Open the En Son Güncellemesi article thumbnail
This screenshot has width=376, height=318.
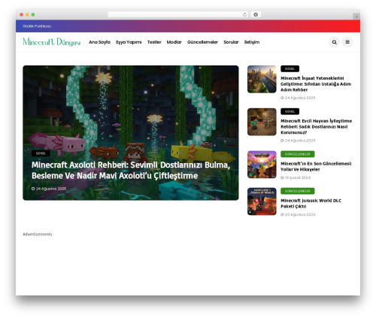(262, 165)
